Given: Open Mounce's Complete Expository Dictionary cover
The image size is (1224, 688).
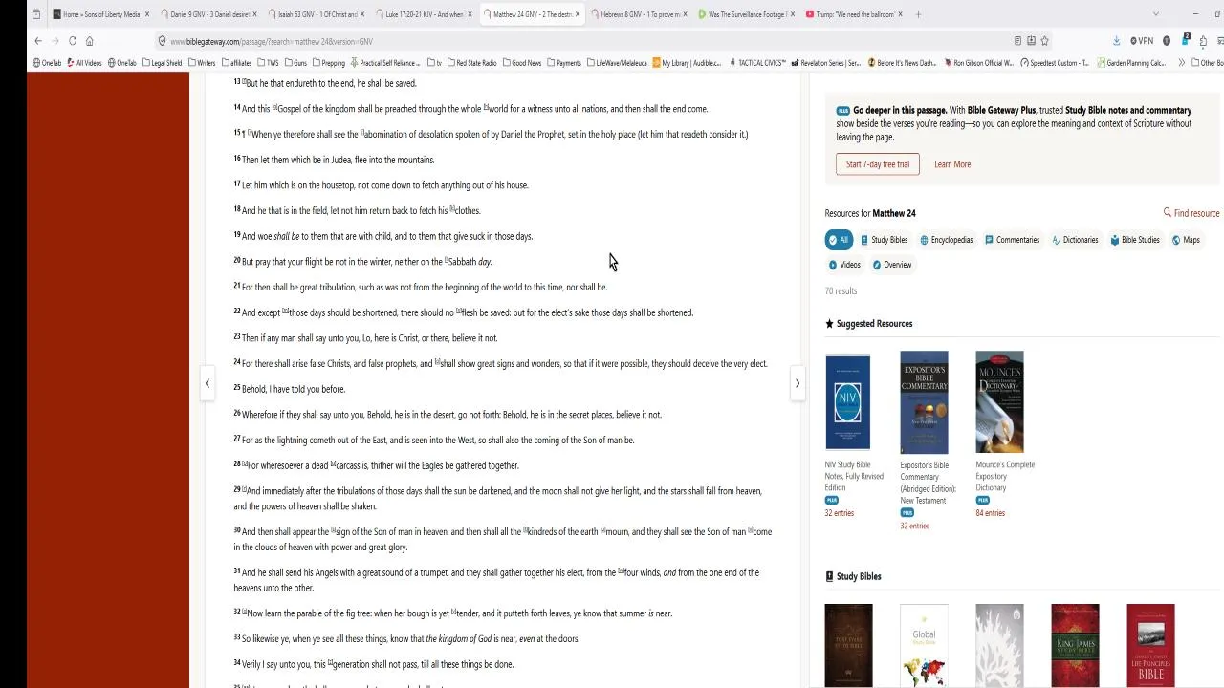Looking at the screenshot, I should [x=999, y=401].
